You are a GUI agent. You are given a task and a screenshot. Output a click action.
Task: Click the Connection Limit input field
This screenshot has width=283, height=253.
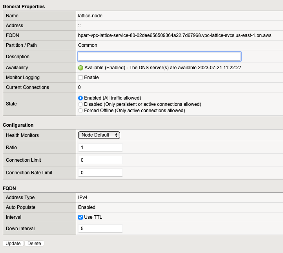(100, 160)
